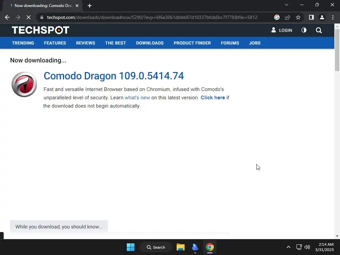The image size is (340, 255).
Task: Click the address bar URL
Action: [x=152, y=17]
